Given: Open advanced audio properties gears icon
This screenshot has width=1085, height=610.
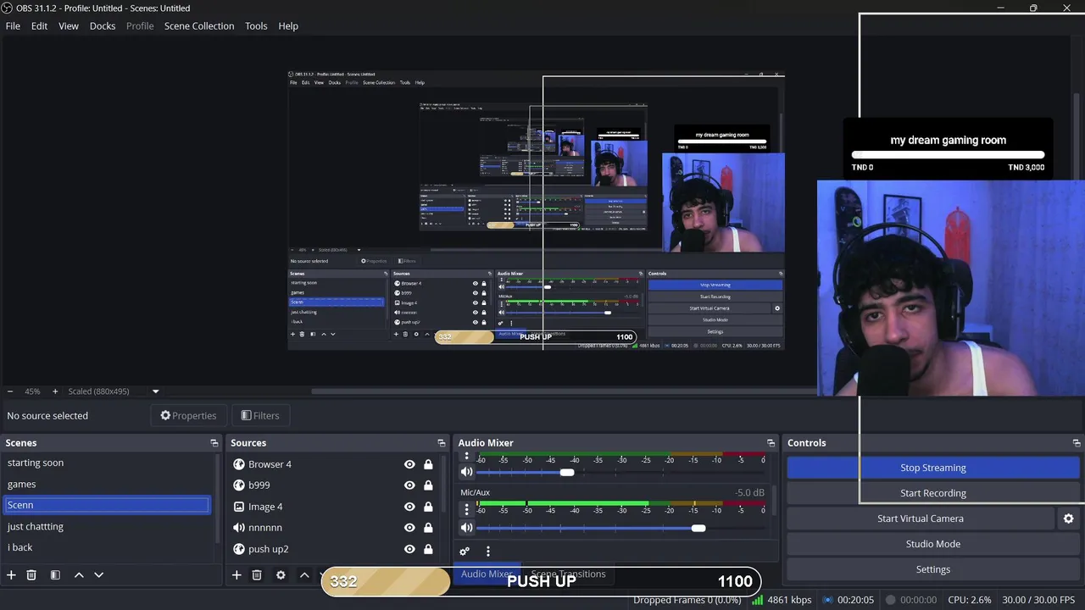Looking at the screenshot, I should click(465, 552).
